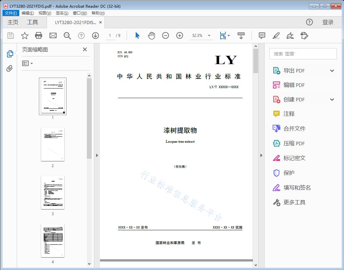Click the help question mark button
The width and height of the screenshot is (344, 270).
309,22
